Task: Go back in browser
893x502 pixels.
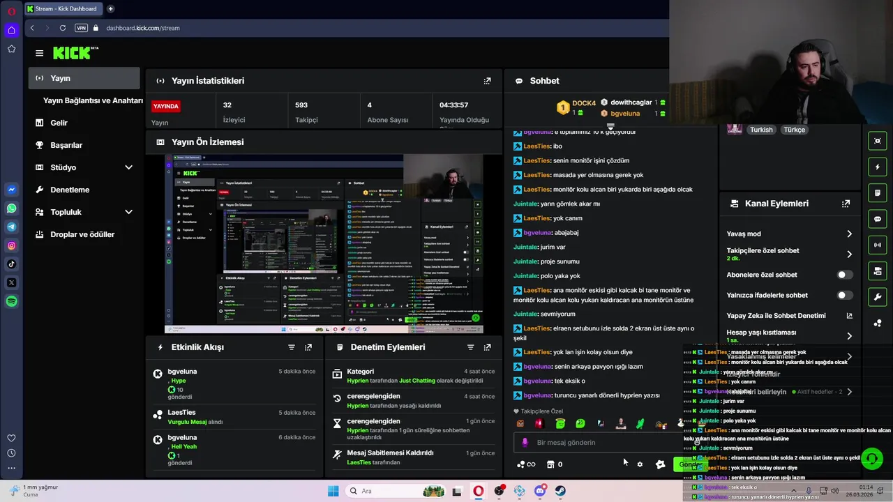Action: pyautogui.click(x=32, y=28)
